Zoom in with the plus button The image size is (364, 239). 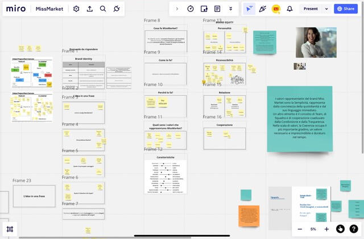pyautogui.click(x=326, y=229)
